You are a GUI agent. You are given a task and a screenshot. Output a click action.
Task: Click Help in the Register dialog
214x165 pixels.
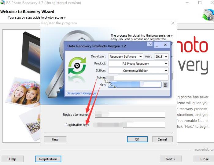[x=55, y=139]
